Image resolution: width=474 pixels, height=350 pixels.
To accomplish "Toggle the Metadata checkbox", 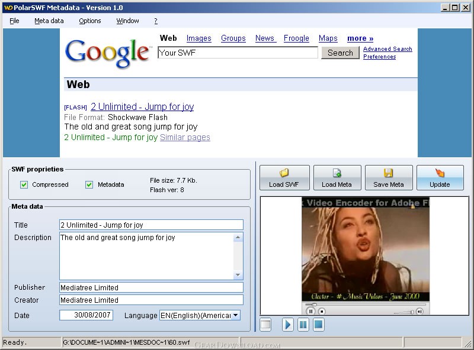I will pyautogui.click(x=89, y=184).
